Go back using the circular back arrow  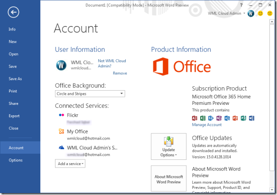13,12
